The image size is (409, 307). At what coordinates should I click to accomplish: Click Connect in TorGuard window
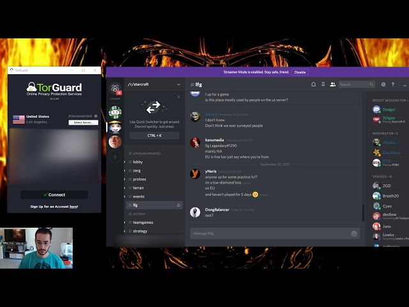(54, 194)
